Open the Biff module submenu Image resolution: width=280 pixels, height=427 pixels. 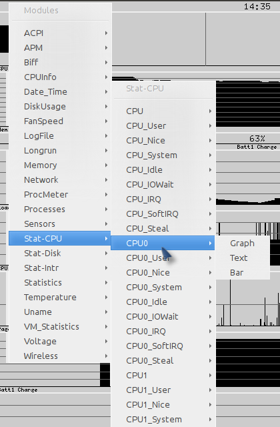point(60,62)
